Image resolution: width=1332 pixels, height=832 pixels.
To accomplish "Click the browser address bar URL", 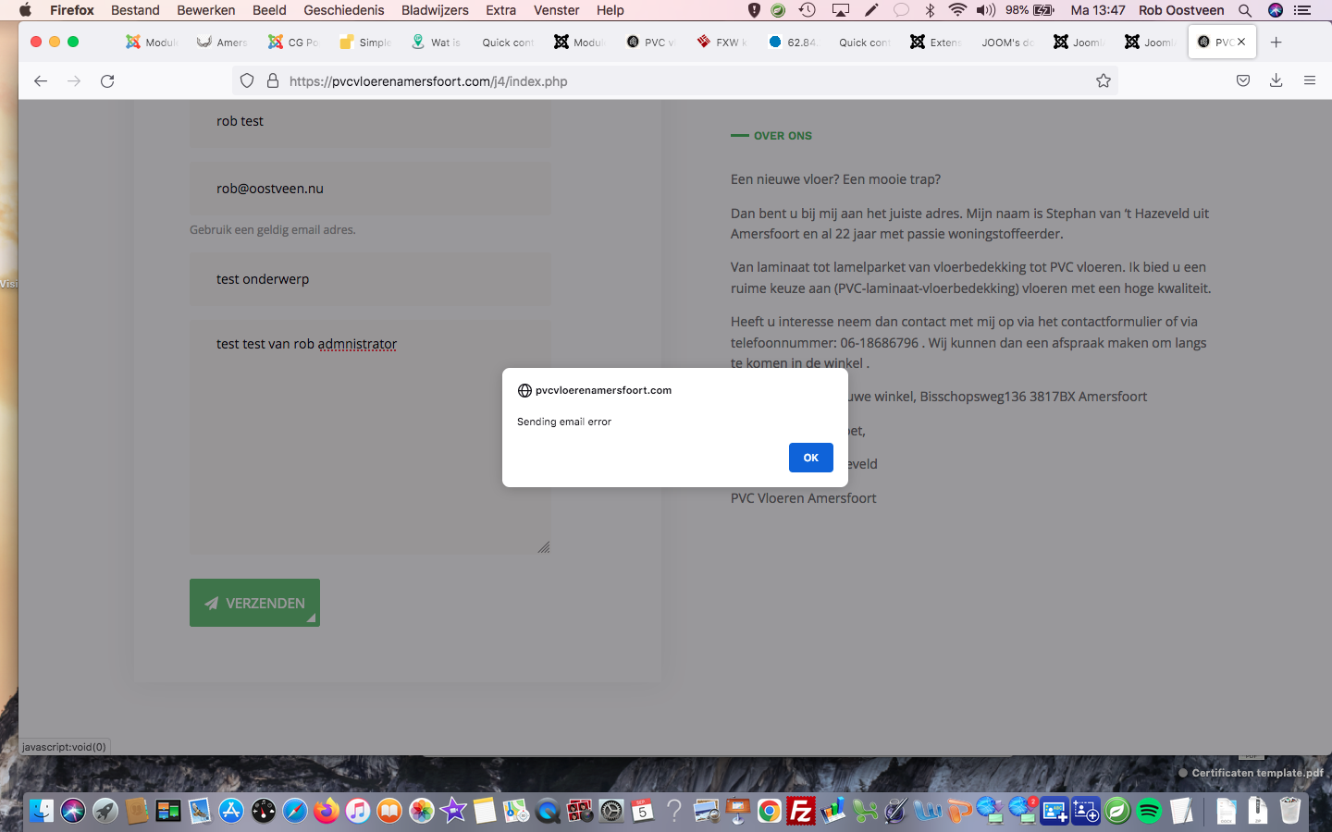I will [428, 81].
